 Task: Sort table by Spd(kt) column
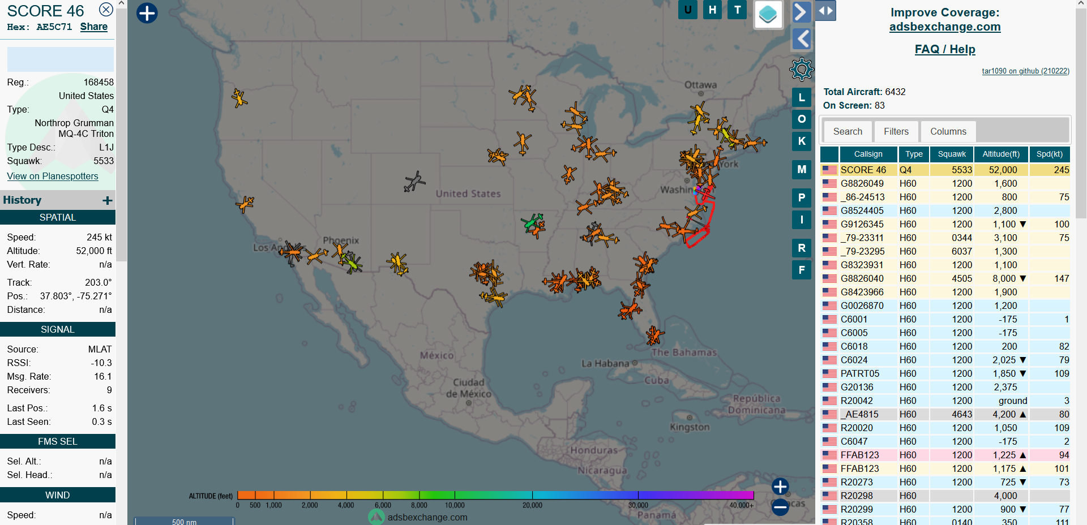click(1050, 154)
